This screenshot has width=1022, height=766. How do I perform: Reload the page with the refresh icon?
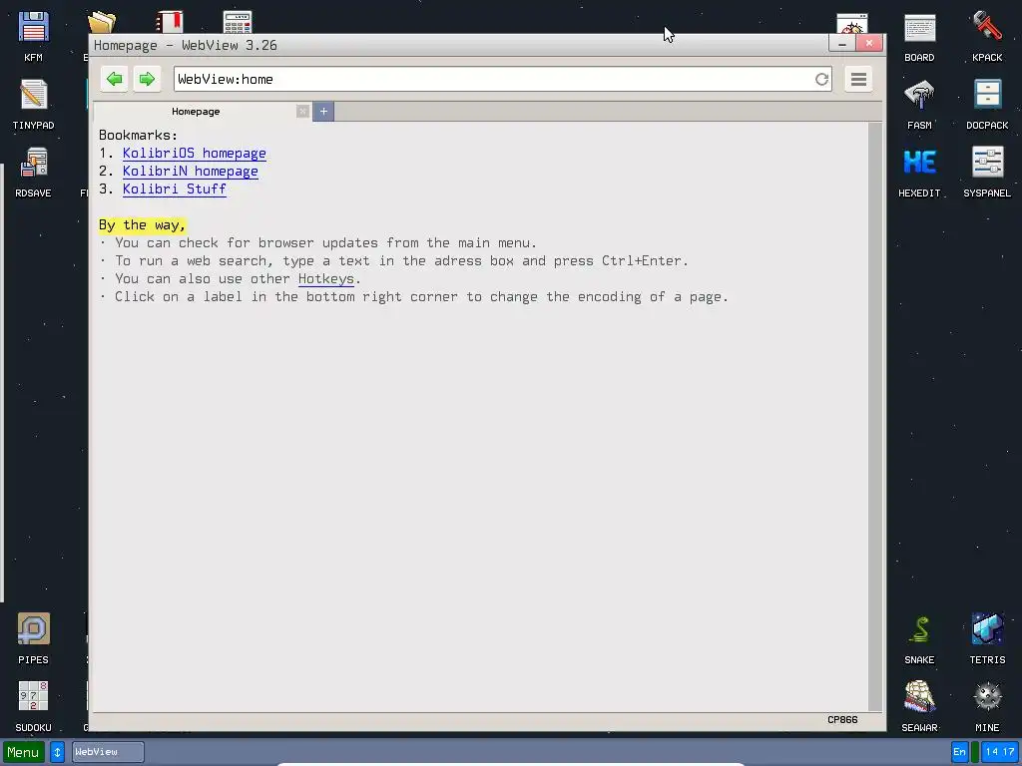(821, 80)
